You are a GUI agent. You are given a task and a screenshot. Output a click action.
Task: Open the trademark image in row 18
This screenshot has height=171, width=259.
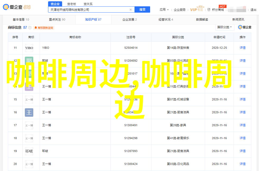[29, 138]
